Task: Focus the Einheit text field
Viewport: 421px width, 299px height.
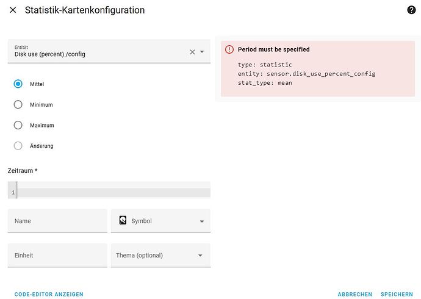Action: (x=57, y=256)
